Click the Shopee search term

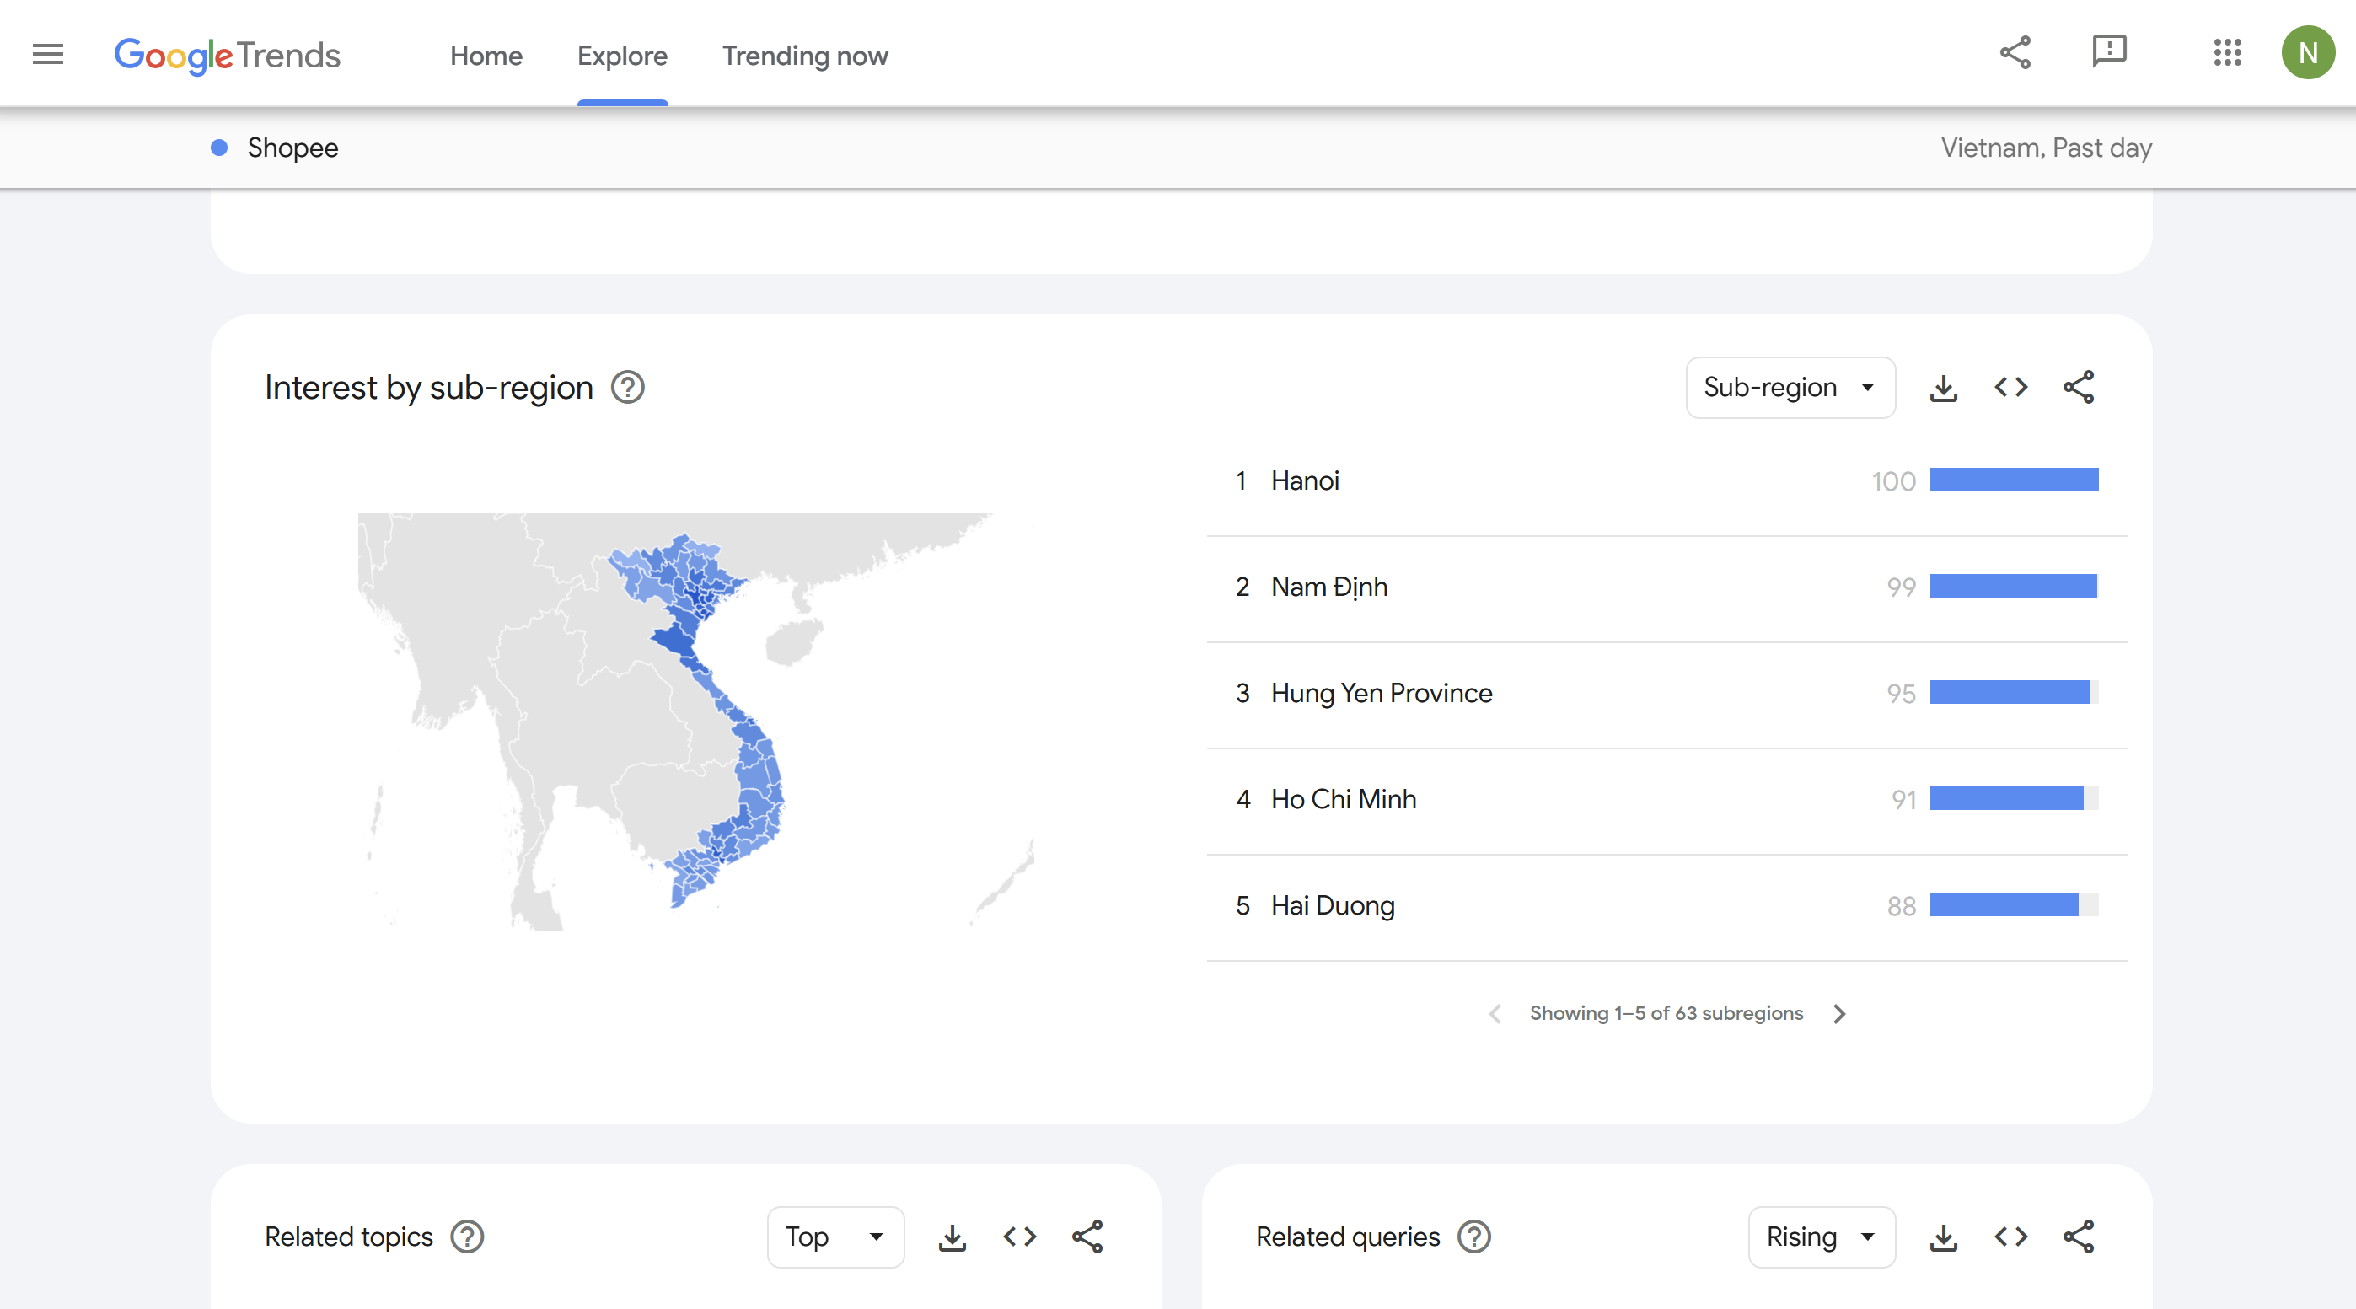[292, 148]
